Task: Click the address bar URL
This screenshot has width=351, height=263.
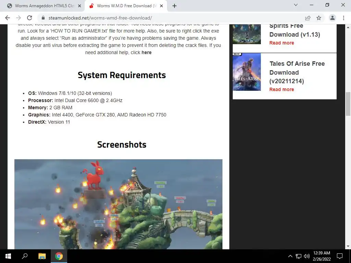Action: pos(100,18)
